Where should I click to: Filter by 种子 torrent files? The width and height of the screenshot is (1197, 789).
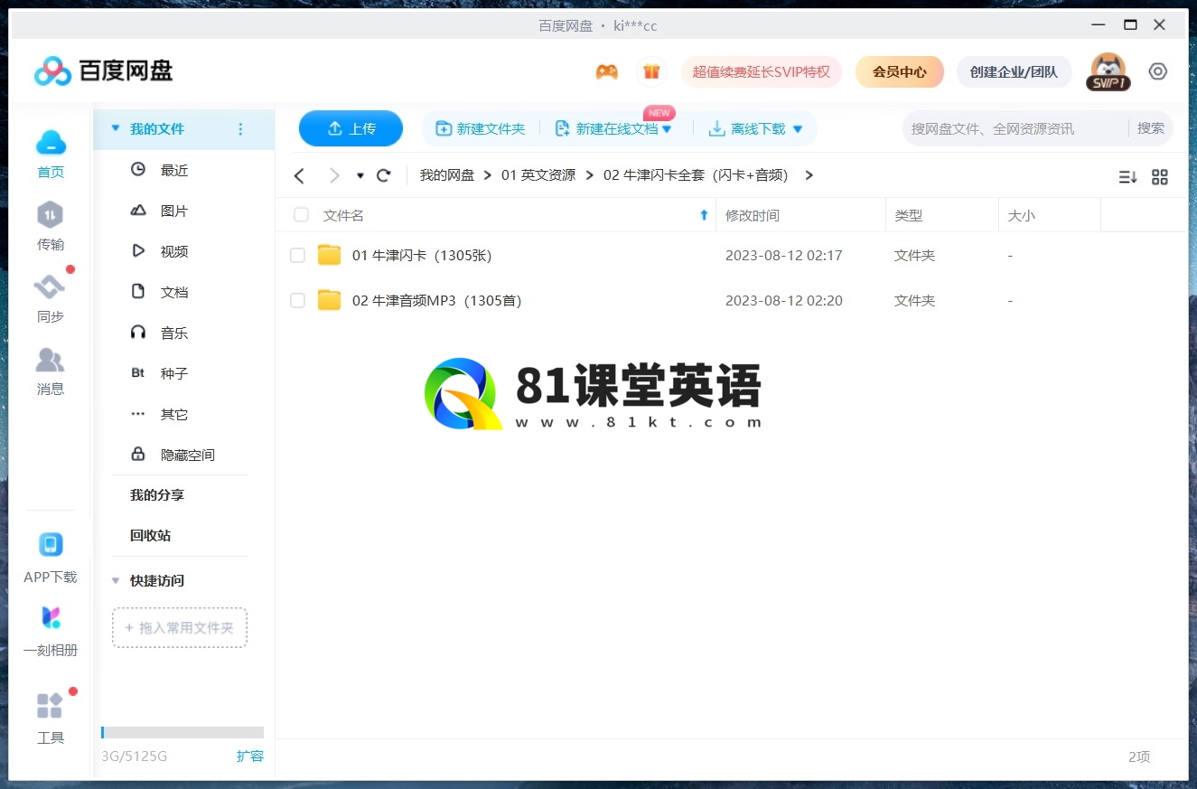(x=174, y=373)
